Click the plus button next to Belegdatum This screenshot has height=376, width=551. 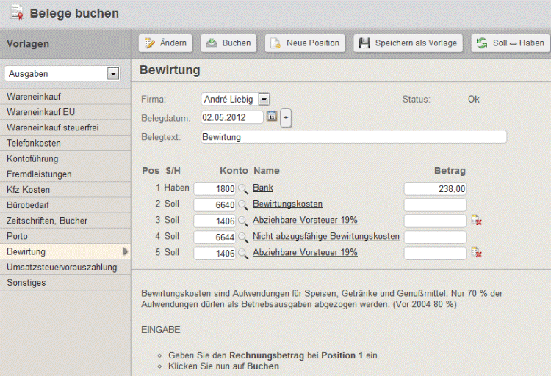tap(286, 118)
